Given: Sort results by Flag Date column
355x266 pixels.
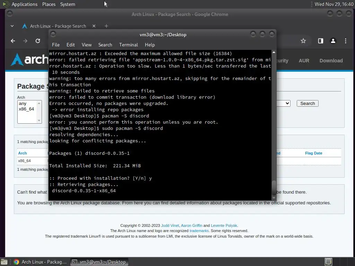Looking at the screenshot, I should point(313,153).
